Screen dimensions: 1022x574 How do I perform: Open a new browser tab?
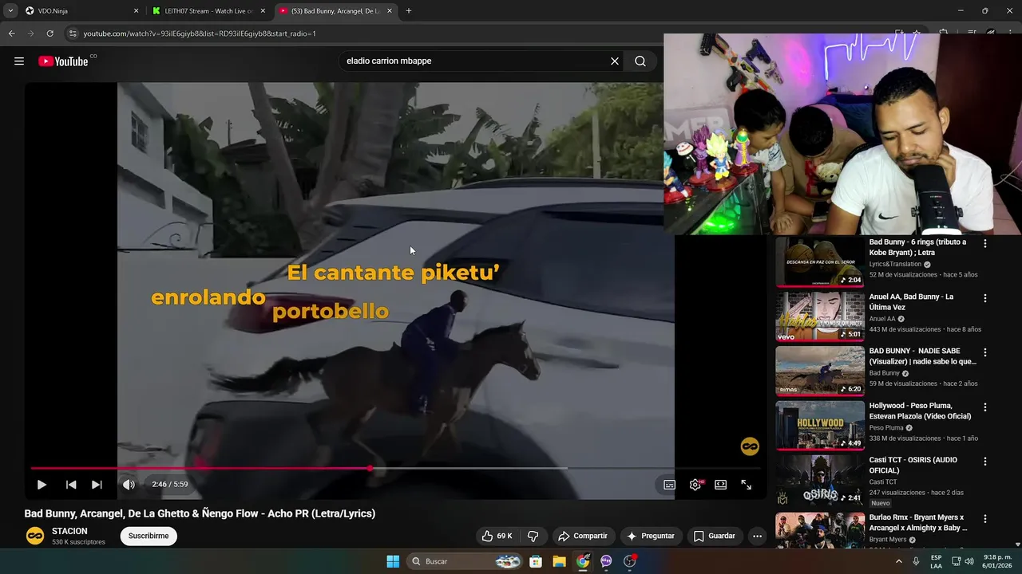(x=409, y=11)
